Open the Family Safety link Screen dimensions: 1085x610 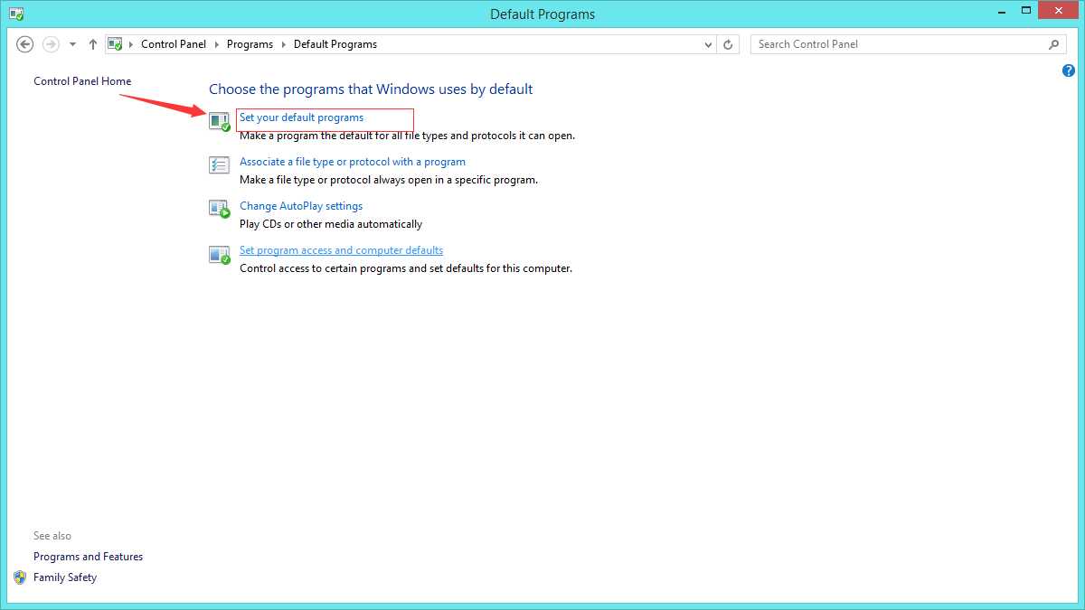65,577
